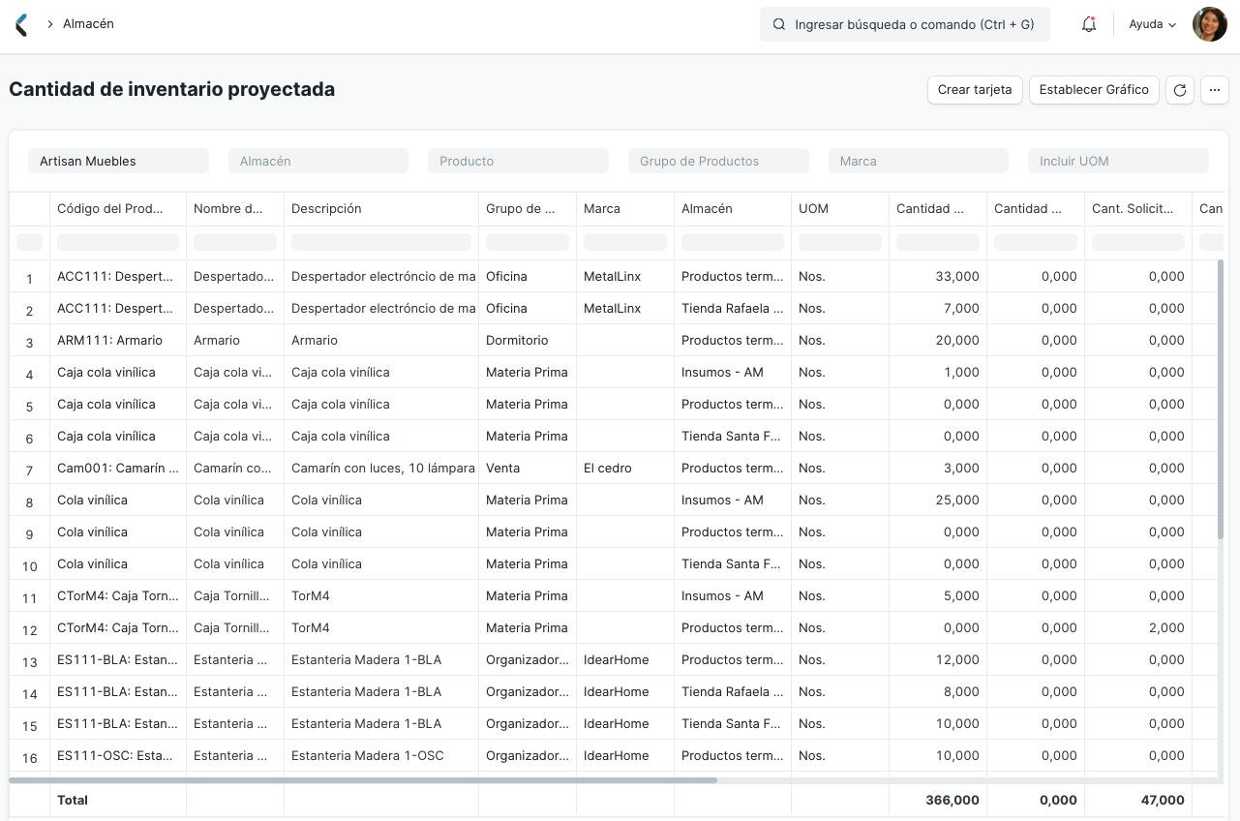Filter the UOM column input
This screenshot has width=1240, height=821.
click(840, 242)
